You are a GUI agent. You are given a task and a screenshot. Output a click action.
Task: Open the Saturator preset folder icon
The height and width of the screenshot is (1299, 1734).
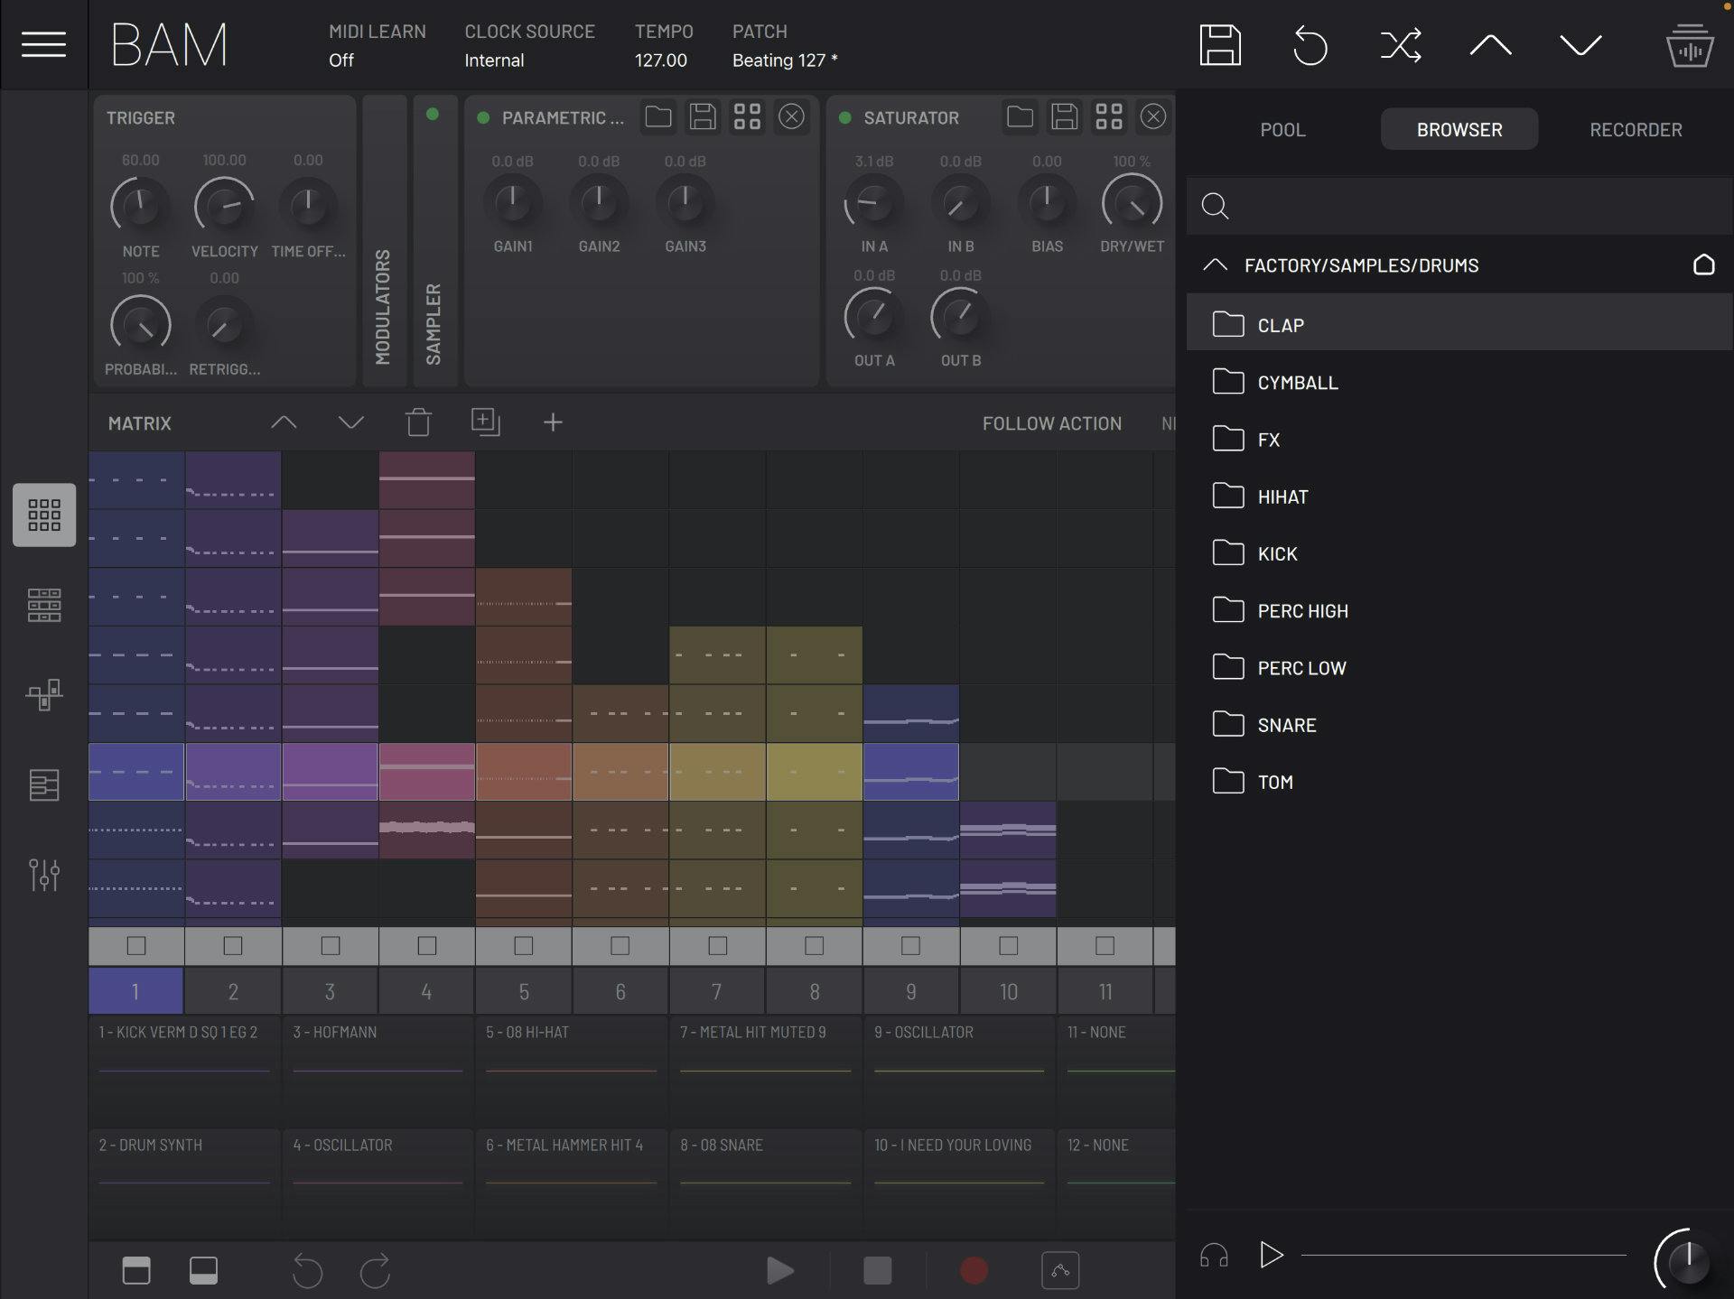(x=1021, y=116)
